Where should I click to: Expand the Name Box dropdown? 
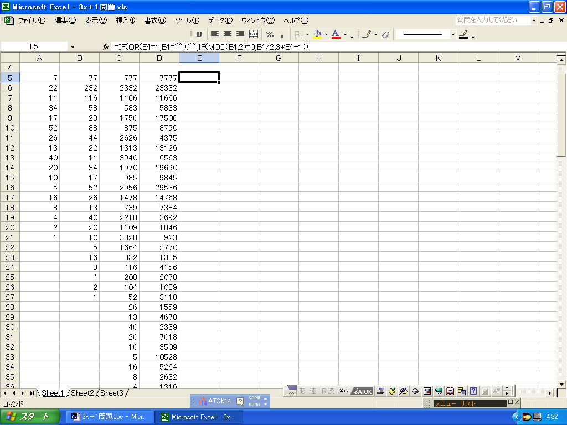click(x=73, y=47)
